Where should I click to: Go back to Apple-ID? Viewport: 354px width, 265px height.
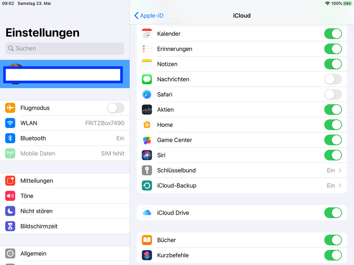(x=149, y=16)
